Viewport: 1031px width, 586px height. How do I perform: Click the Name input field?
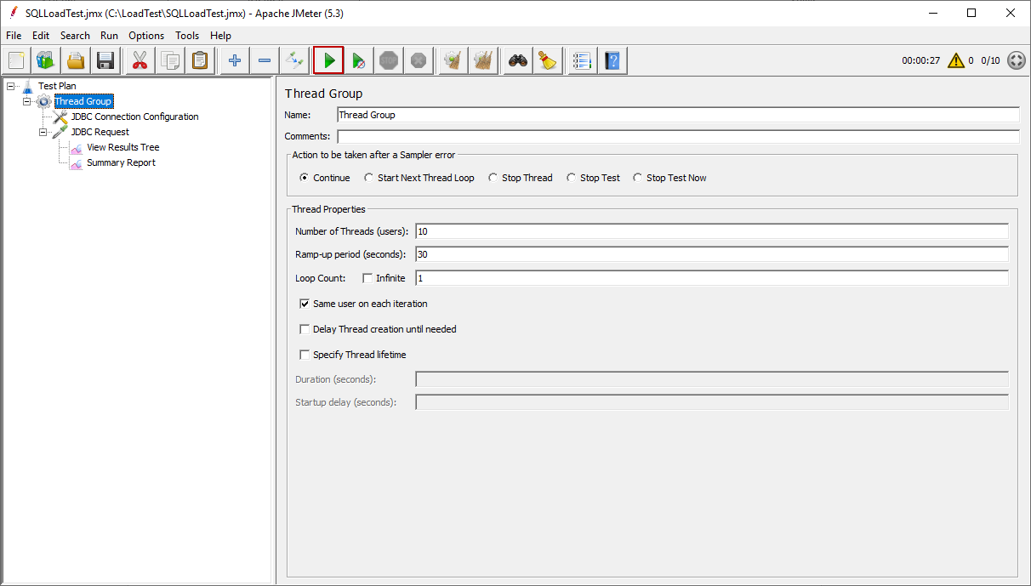coord(678,115)
